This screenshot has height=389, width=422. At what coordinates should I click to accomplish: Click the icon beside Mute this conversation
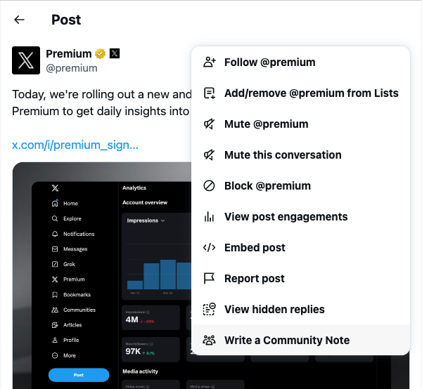click(209, 154)
